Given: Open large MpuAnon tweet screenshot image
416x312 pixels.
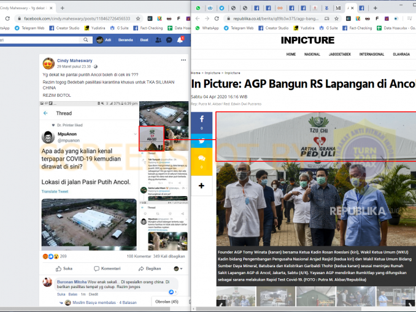Looking at the screenshot, I should click(x=89, y=176).
